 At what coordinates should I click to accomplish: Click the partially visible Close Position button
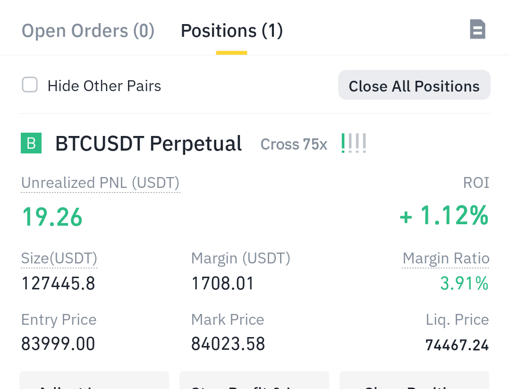415,380
